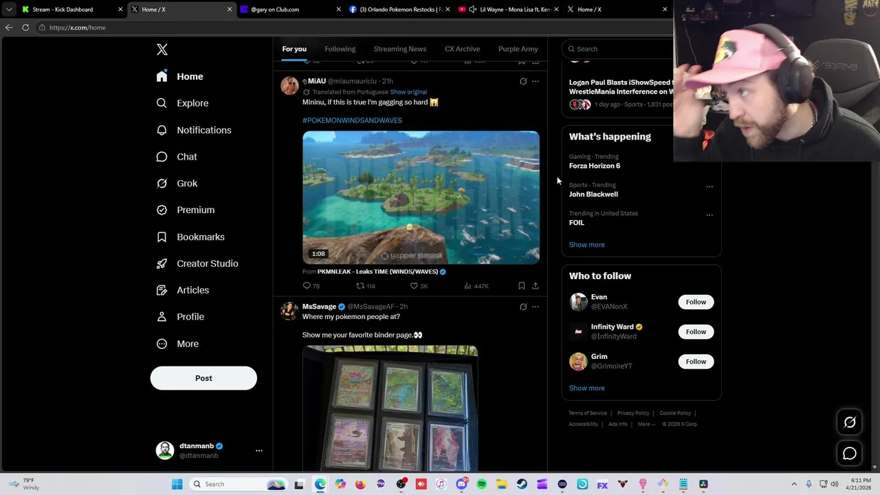Open the browser tab list dropdown
The height and width of the screenshot is (495, 880).
tap(8, 10)
